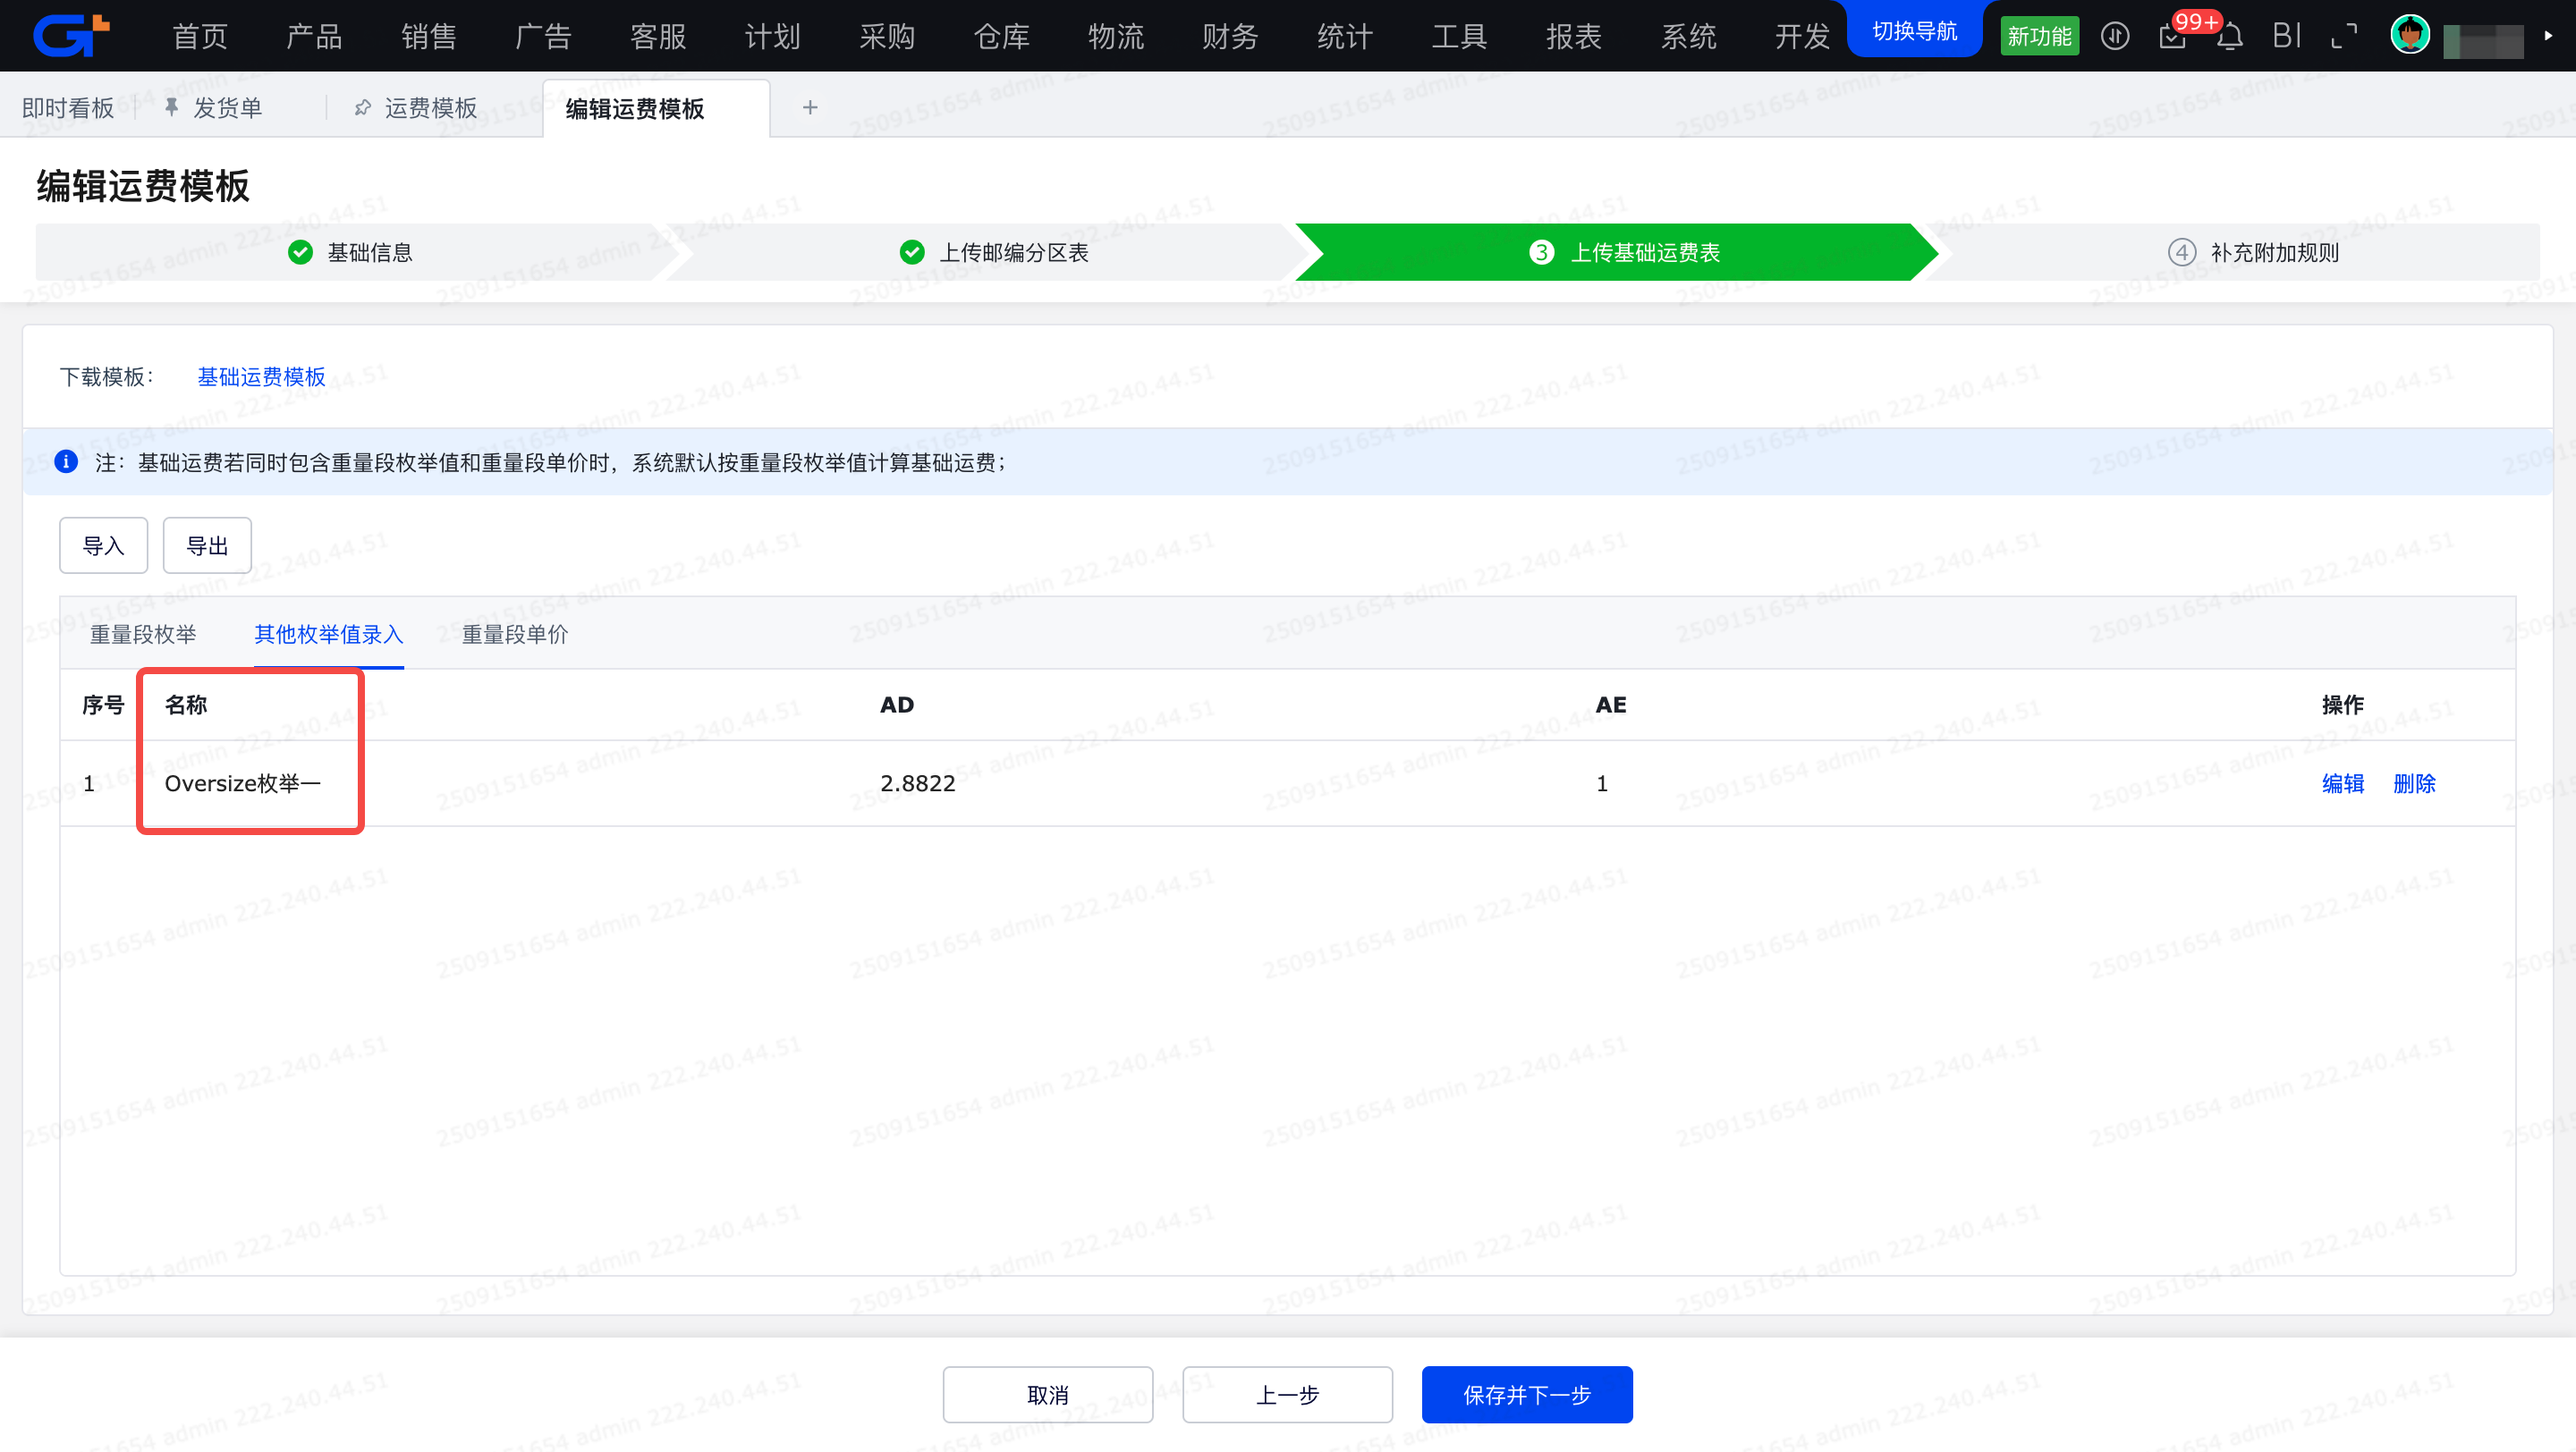Click the G+ logo in top-left corner

click(x=71, y=35)
